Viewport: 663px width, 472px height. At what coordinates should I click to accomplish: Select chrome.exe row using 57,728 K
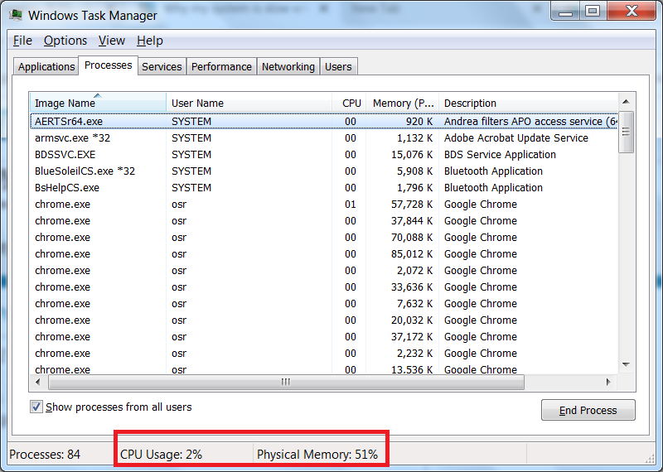324,204
